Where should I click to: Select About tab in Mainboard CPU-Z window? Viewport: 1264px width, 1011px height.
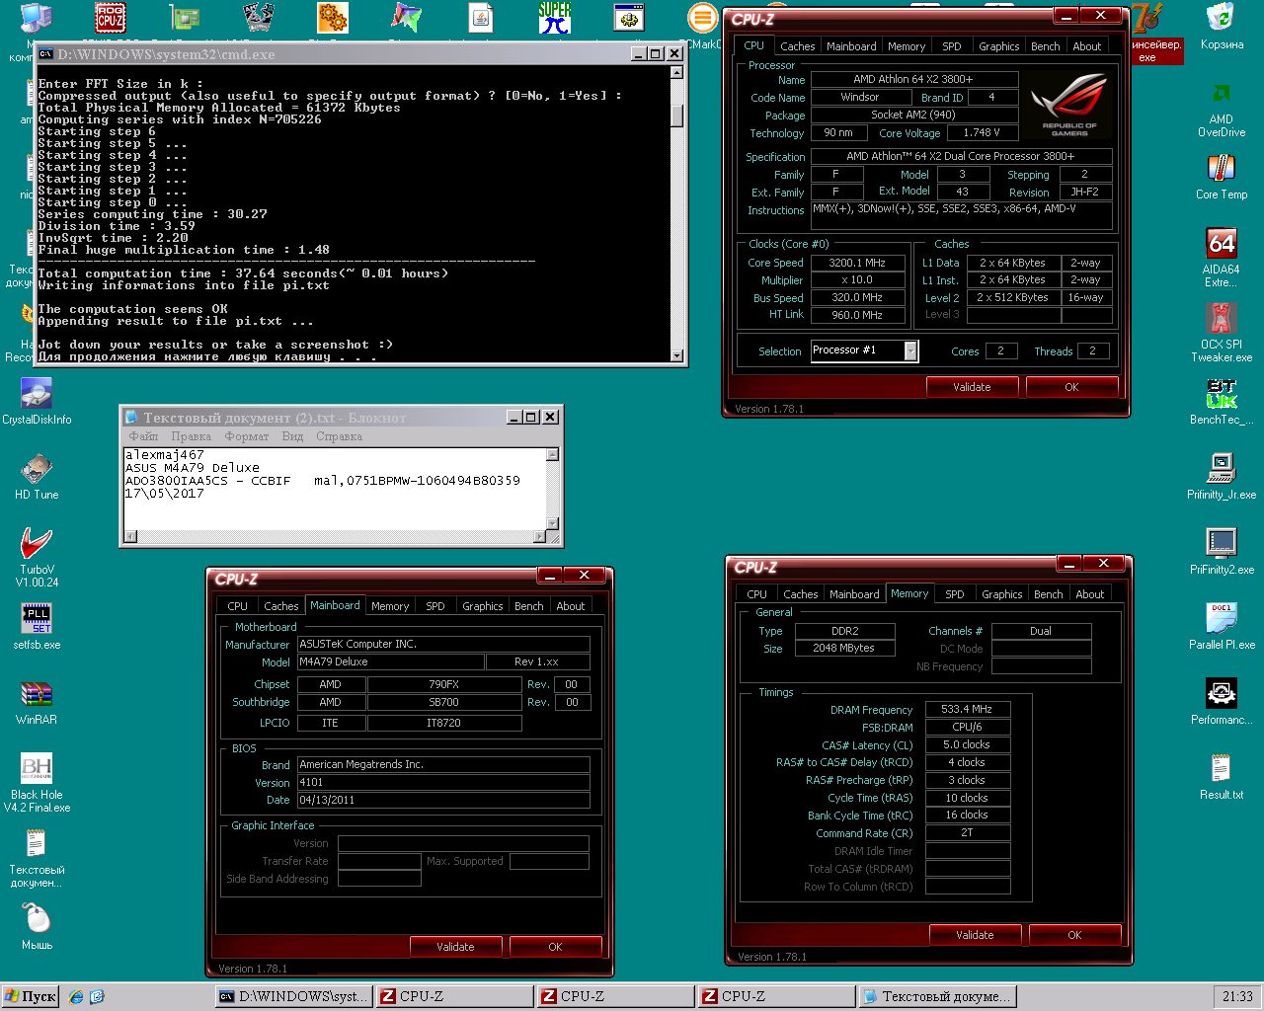pos(570,606)
